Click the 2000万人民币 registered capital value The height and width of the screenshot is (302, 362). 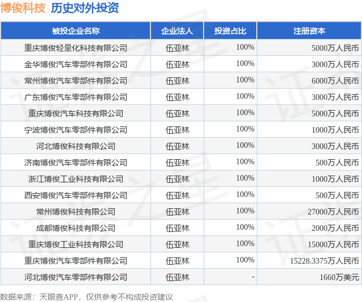[x=335, y=228]
